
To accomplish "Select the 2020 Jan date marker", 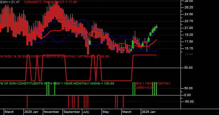I will coord(31,112).
